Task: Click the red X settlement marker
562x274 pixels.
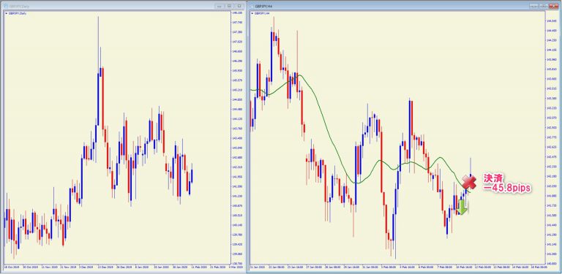Action: coord(469,182)
